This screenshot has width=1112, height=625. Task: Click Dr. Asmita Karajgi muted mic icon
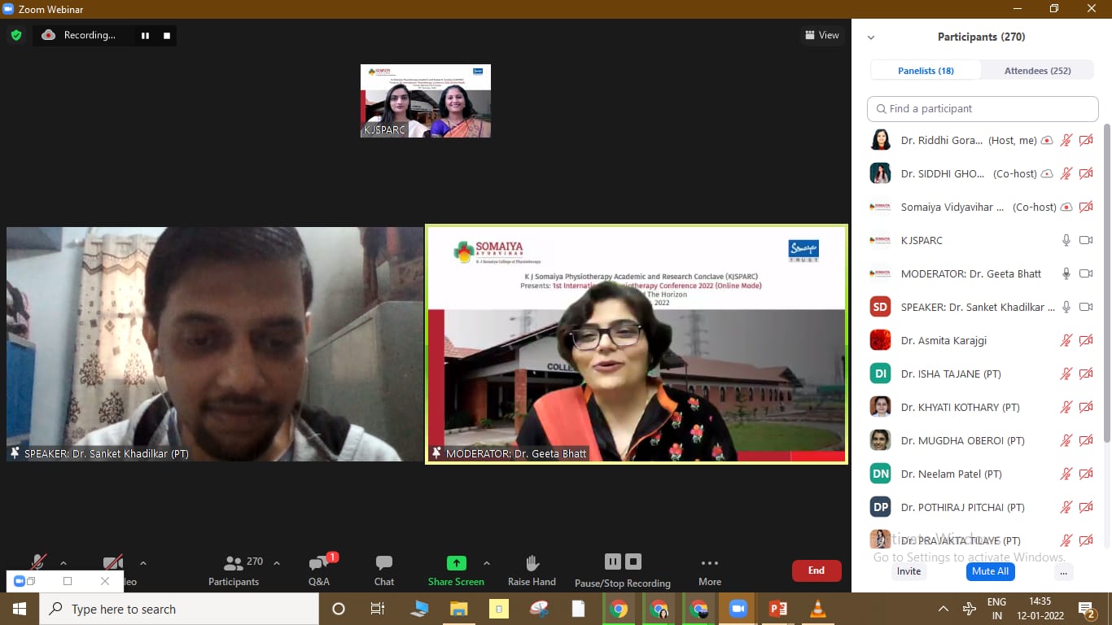coord(1066,340)
